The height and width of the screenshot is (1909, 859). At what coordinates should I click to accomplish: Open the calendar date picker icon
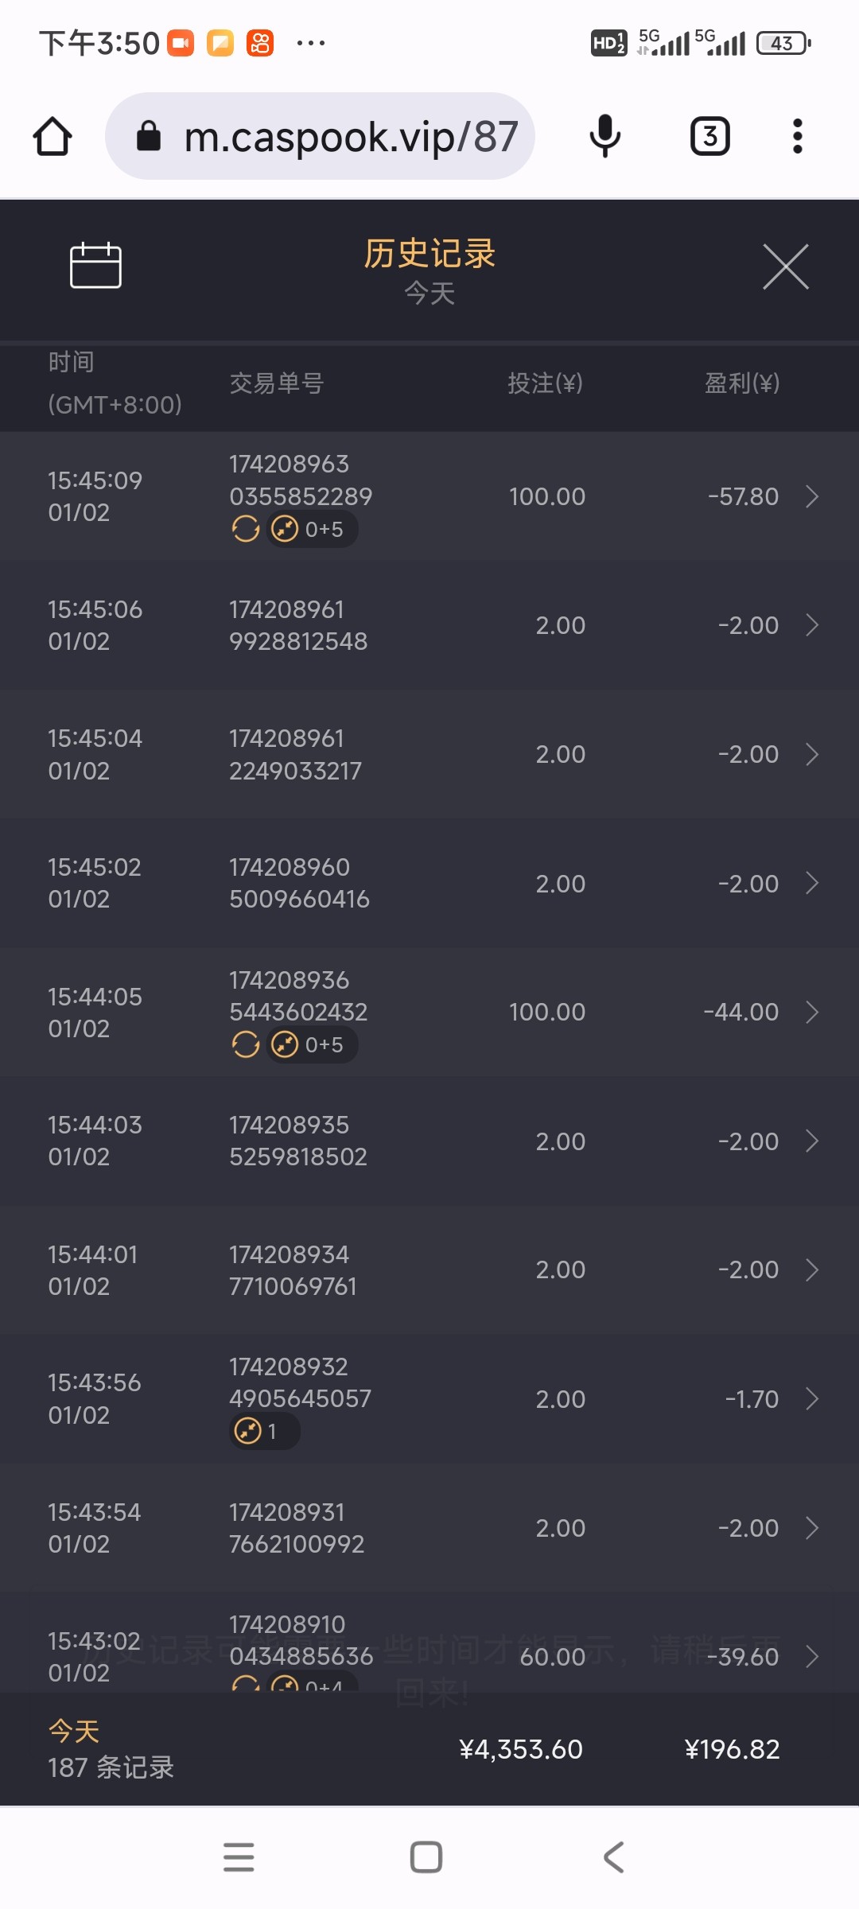95,265
